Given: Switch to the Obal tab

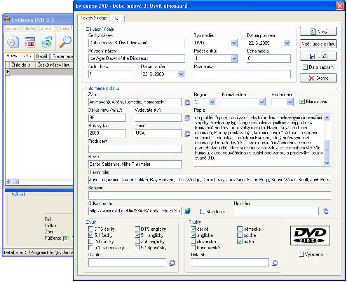Looking at the screenshot, I should pos(116,19).
